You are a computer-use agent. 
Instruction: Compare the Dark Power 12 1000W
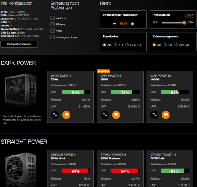[154, 115]
